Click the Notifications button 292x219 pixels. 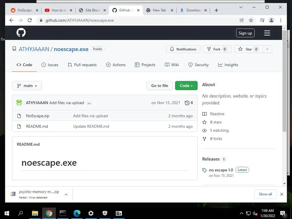click(x=183, y=49)
